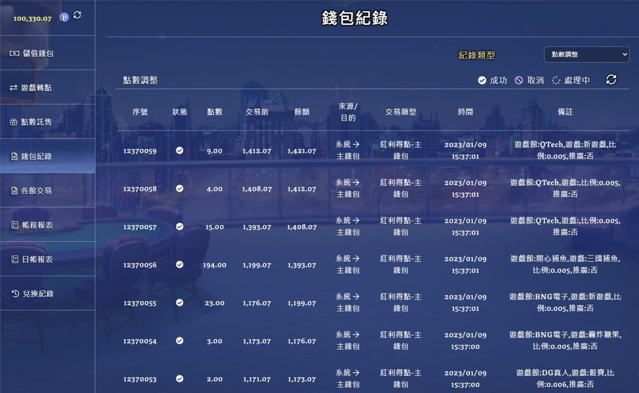Click the 交易類型 column header
This screenshot has width=639, height=393.
[x=401, y=112]
